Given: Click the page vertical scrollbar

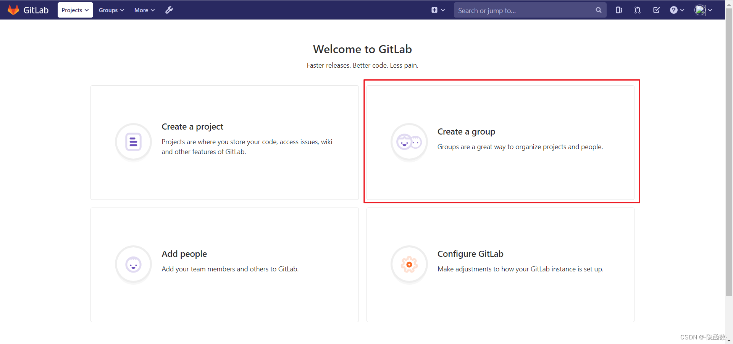Looking at the screenshot, I should 729,153.
